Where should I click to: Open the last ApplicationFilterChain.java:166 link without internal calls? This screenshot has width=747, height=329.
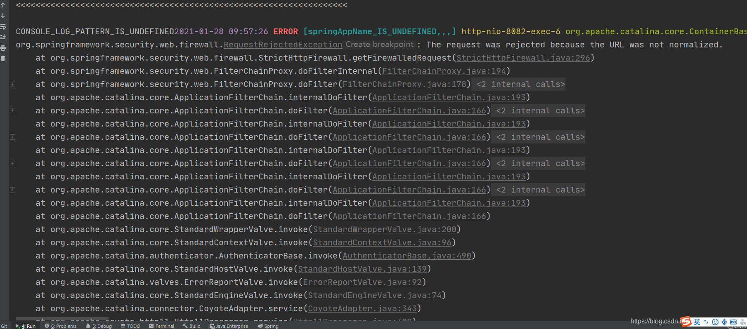click(409, 216)
